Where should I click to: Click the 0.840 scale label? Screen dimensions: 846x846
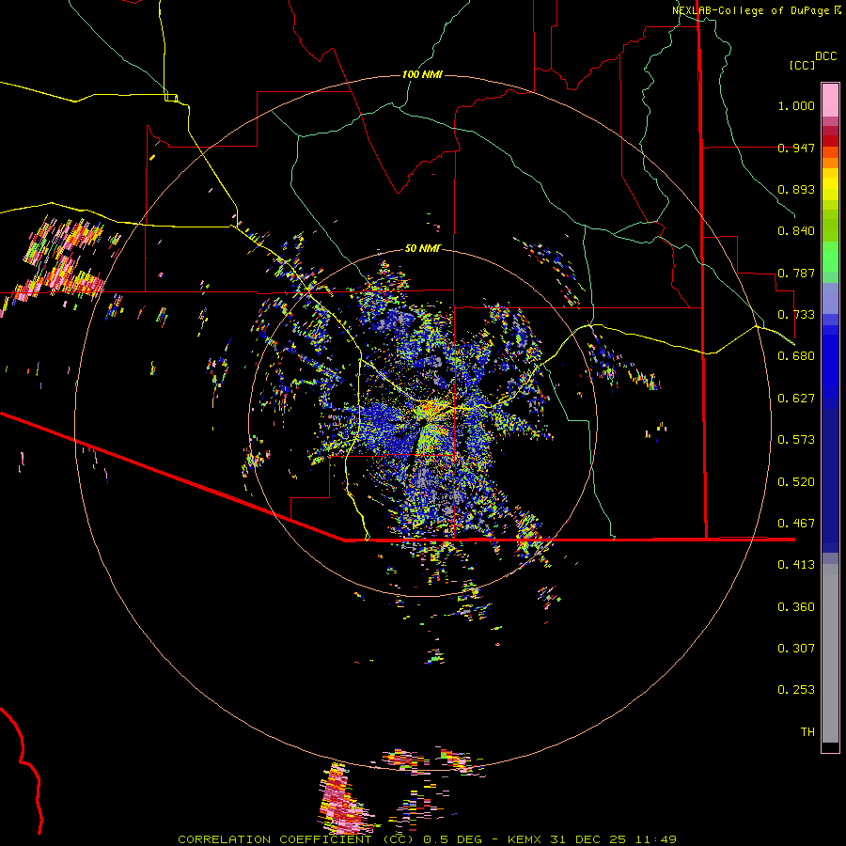[x=796, y=231]
